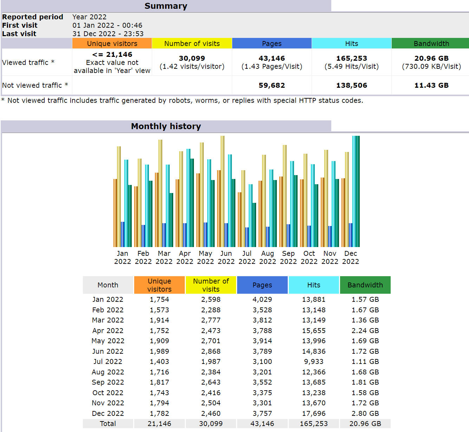Click the Apr 2022 cyan hits bar

click(188, 198)
